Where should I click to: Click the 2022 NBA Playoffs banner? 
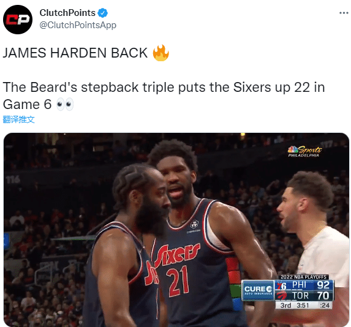coord(304,277)
